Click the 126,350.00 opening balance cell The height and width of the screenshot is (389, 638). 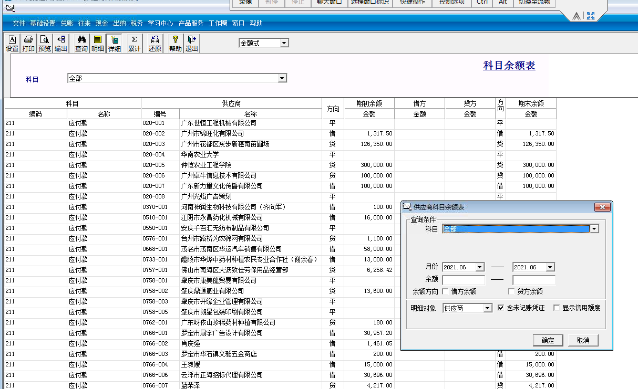(369, 144)
